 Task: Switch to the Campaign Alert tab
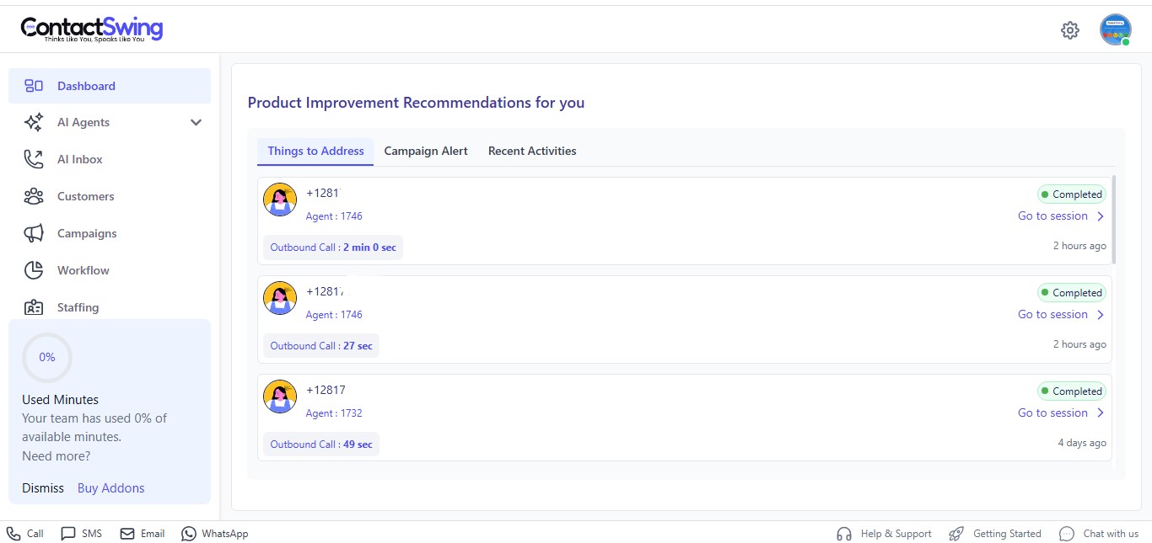(x=426, y=151)
